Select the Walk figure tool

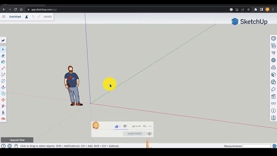tap(3, 113)
